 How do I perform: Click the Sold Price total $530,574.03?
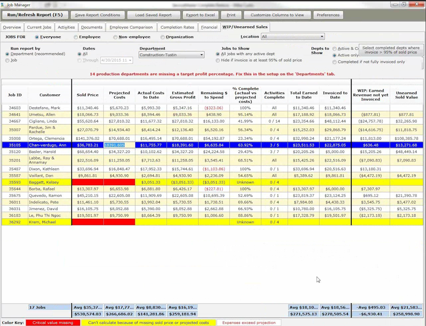tap(88, 314)
